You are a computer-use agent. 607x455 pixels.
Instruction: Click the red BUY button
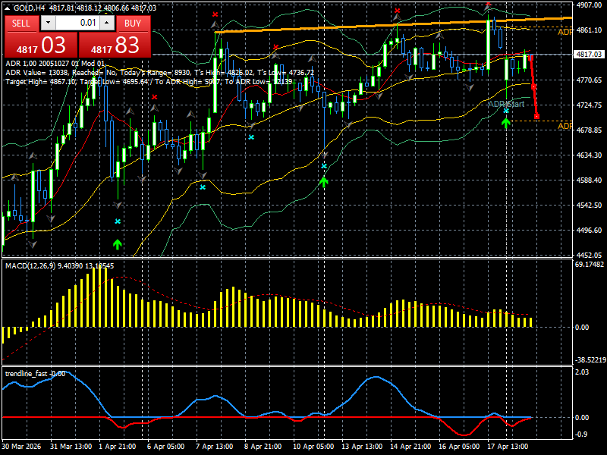click(133, 24)
